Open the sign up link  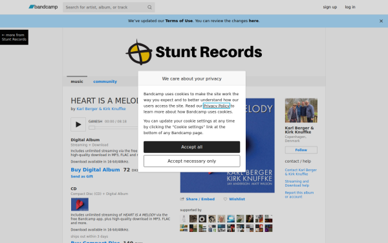coord(330,7)
